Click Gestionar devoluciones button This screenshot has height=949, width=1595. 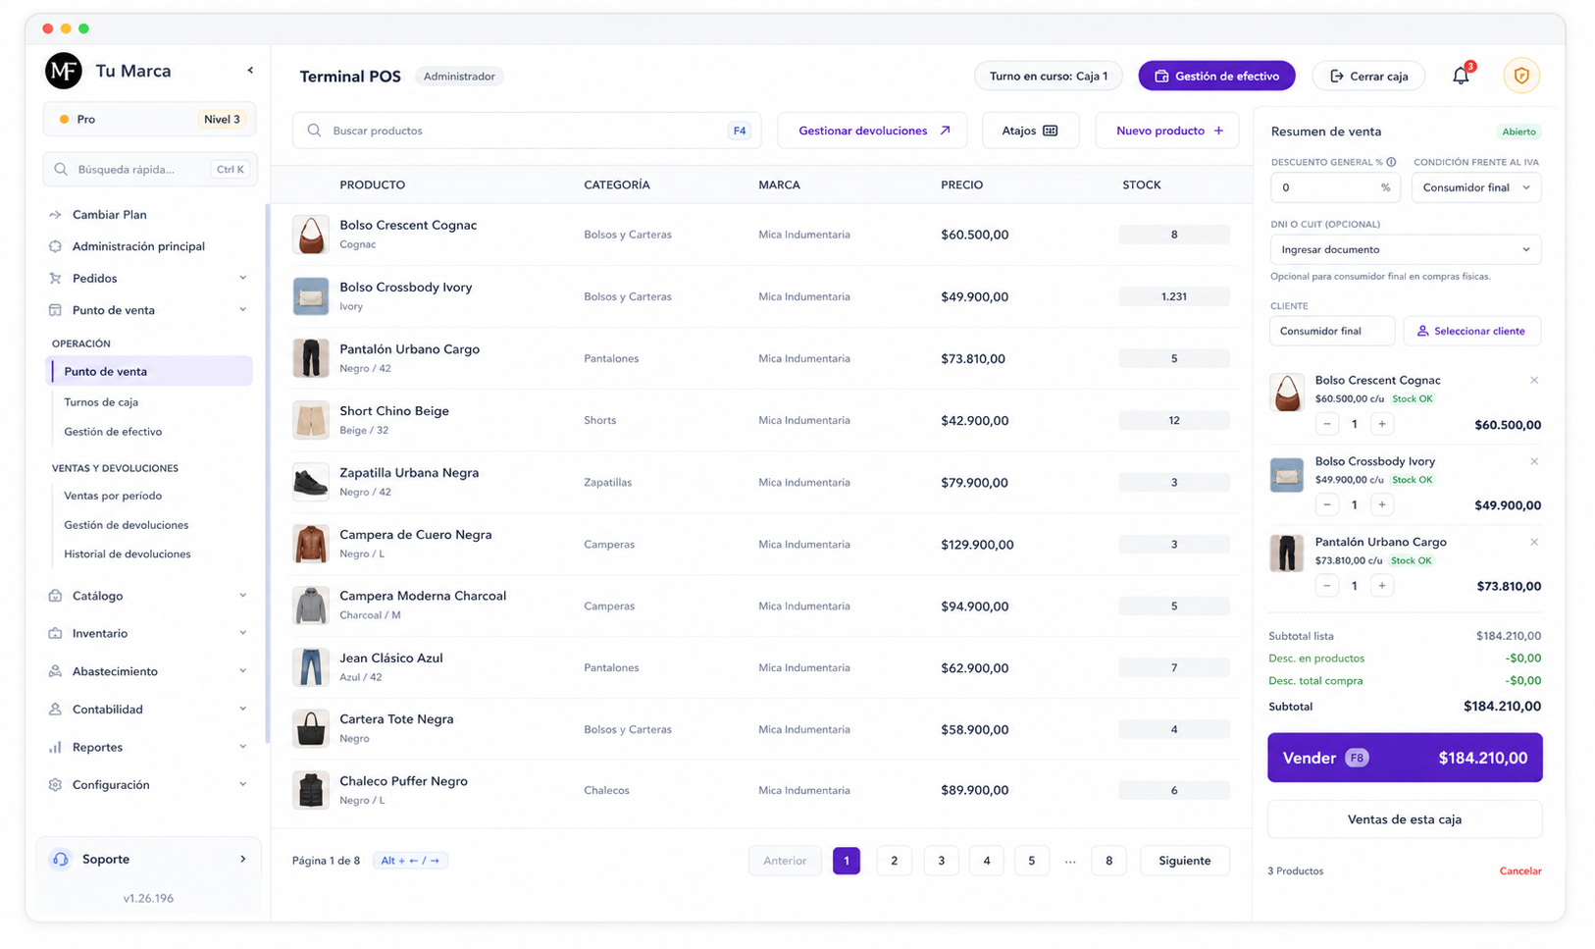tap(872, 131)
